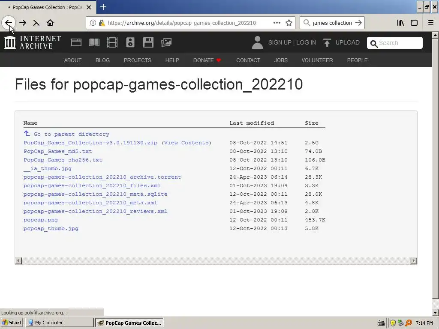Click the horizontal scrollbar left arrow
Viewport: 439px width, 329px height.
(x=18, y=261)
